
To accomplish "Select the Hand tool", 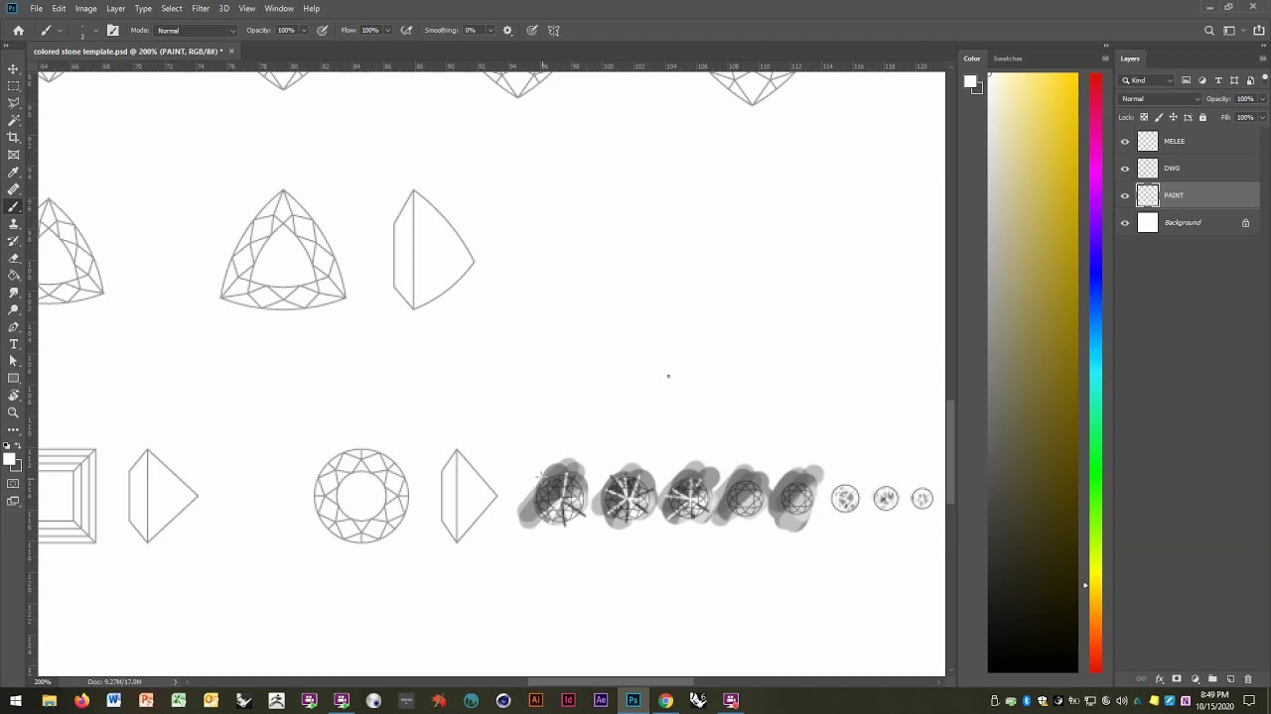I will [x=13, y=396].
